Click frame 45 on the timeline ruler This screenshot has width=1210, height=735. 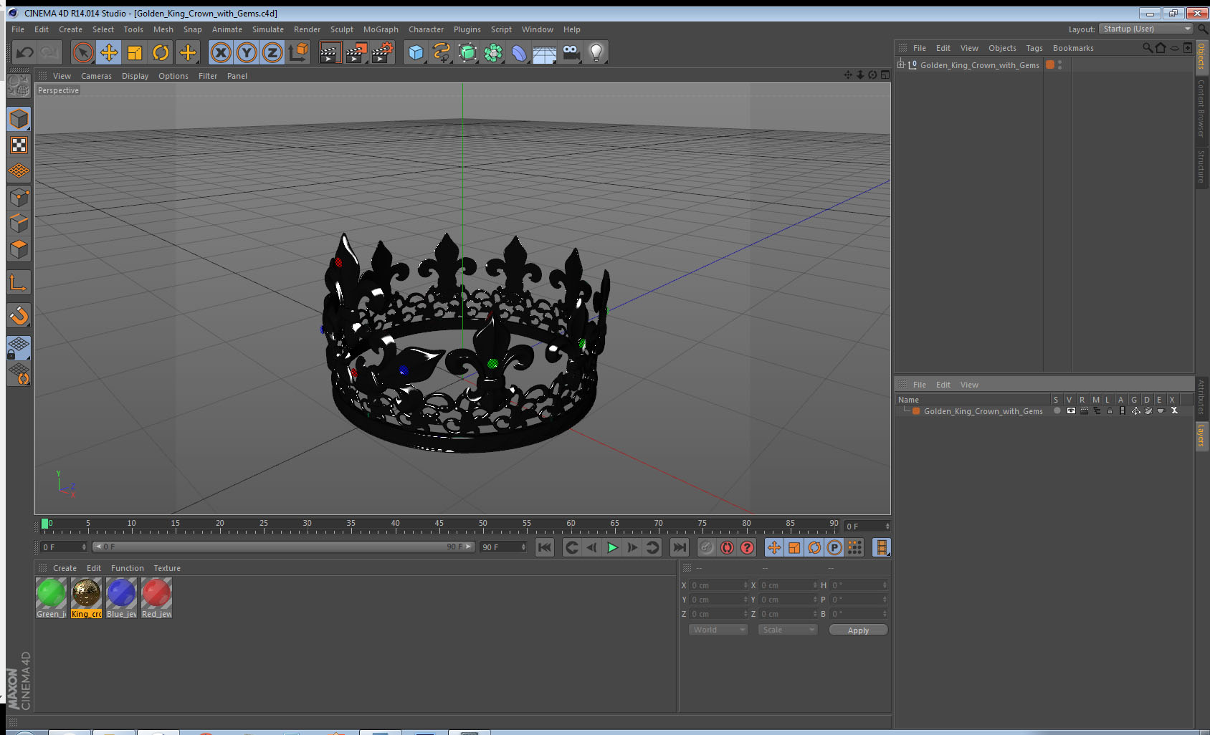coord(439,525)
